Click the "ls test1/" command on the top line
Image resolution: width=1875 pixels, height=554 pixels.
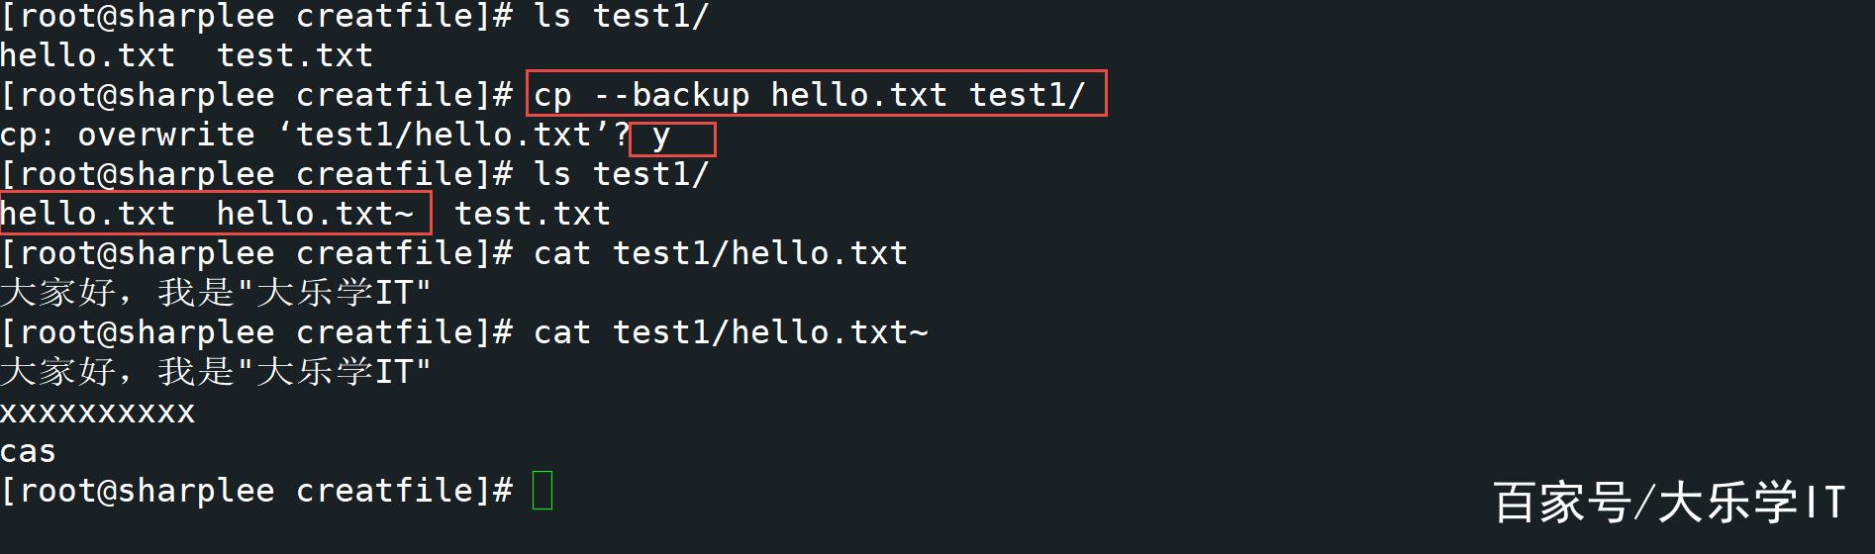621,17
